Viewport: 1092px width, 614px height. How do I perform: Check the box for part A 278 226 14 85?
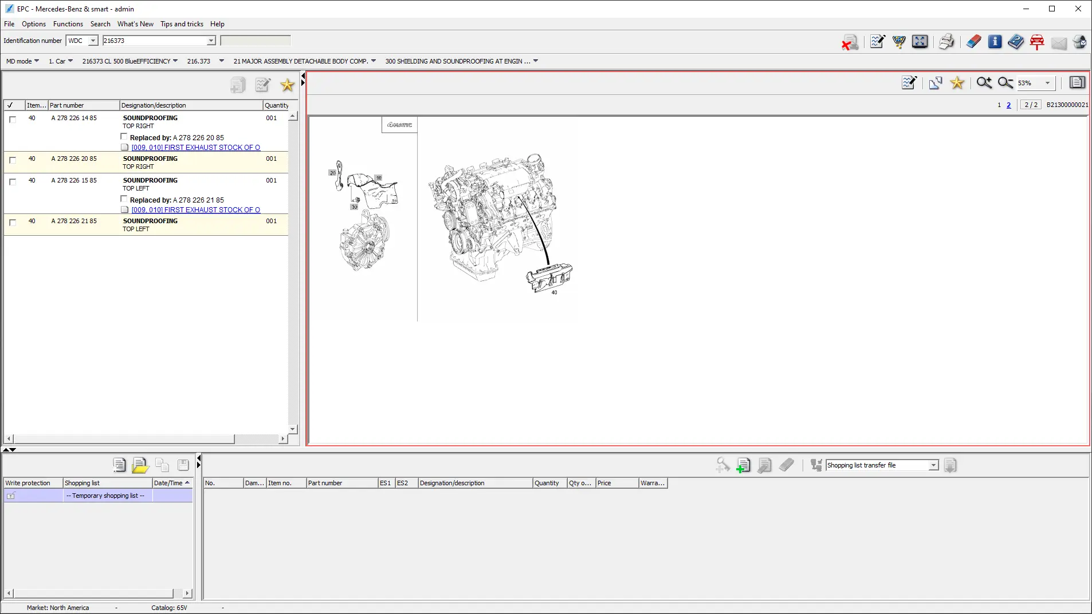[13, 120]
